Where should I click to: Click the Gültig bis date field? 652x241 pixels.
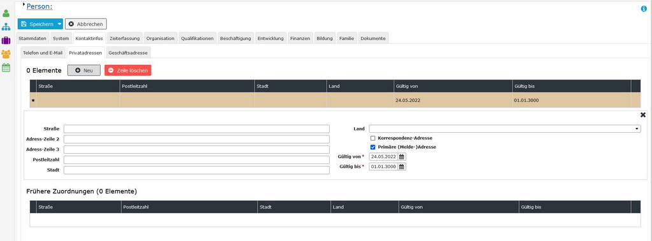coord(383,167)
